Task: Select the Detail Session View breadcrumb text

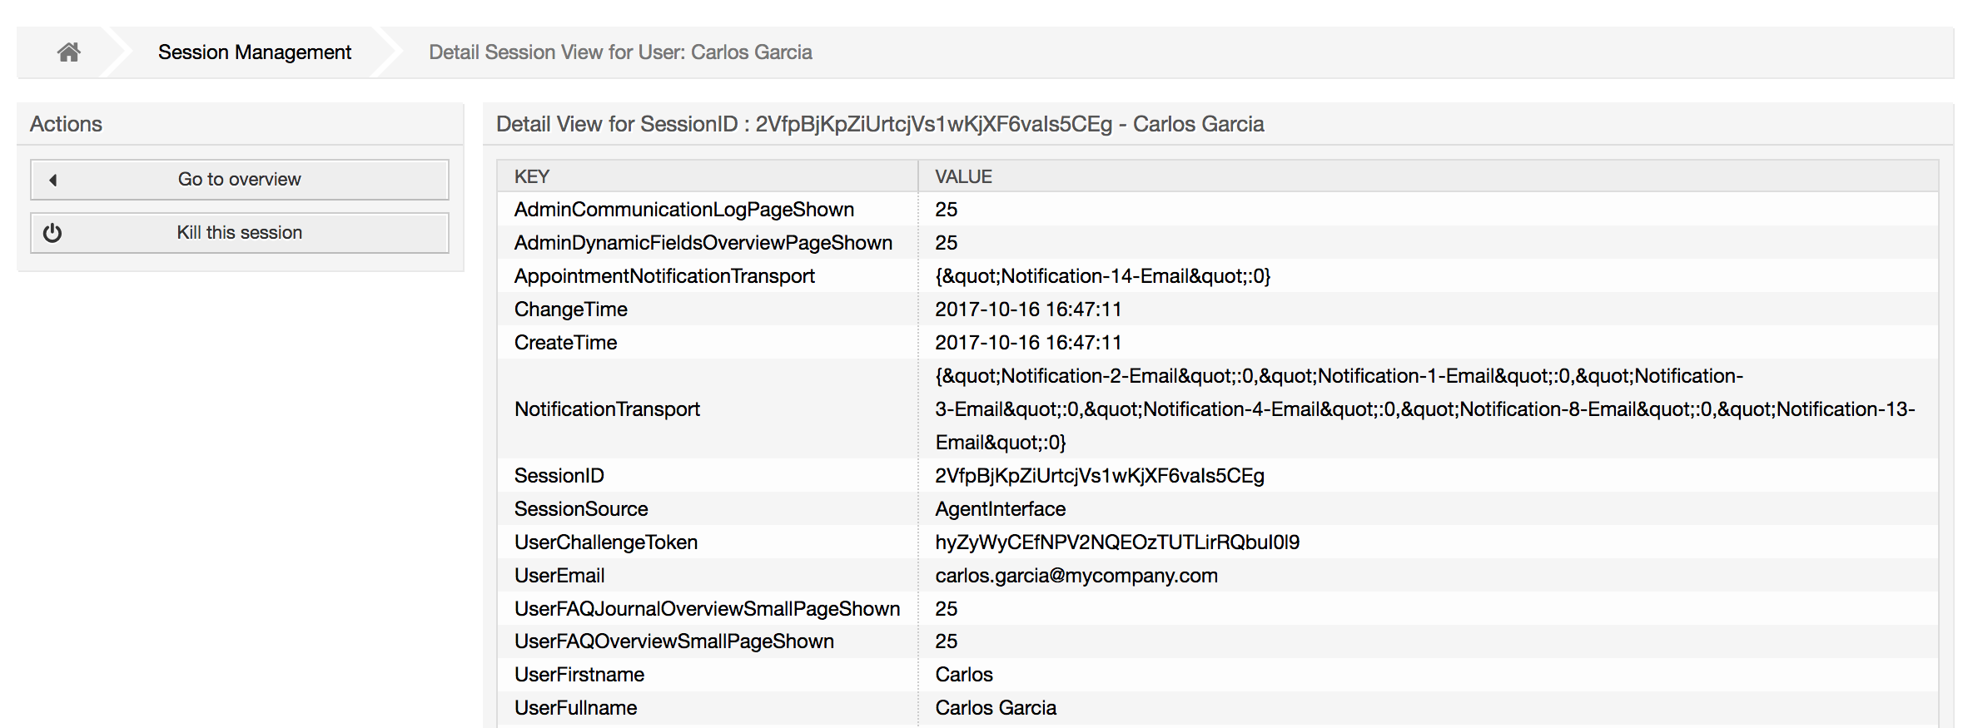Action: [620, 52]
